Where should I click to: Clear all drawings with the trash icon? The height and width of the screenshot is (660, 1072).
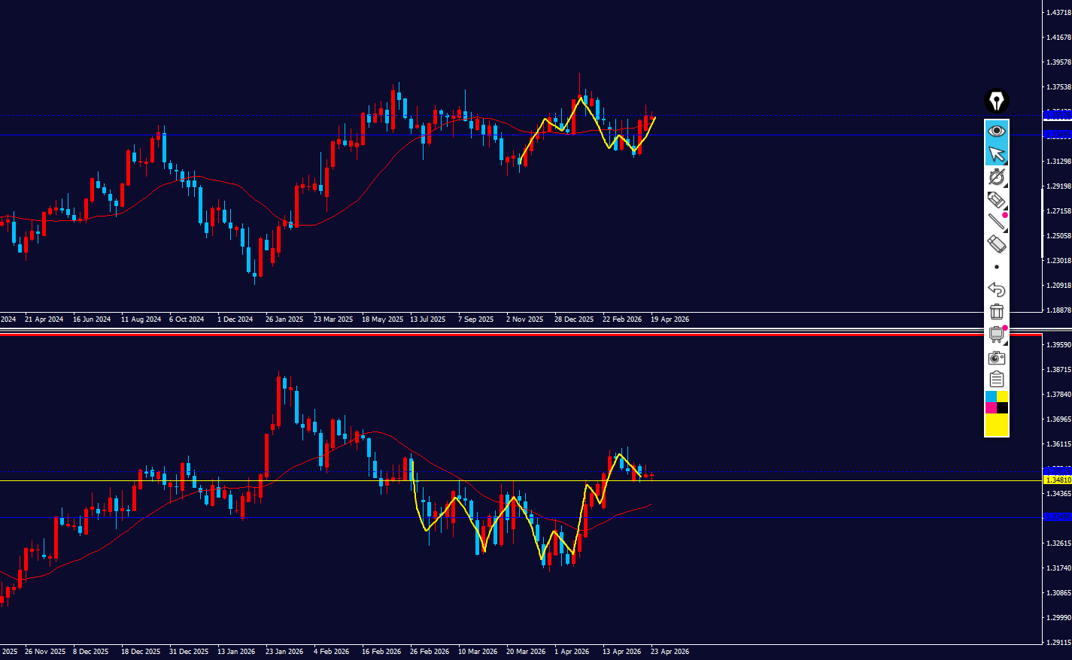coord(996,311)
